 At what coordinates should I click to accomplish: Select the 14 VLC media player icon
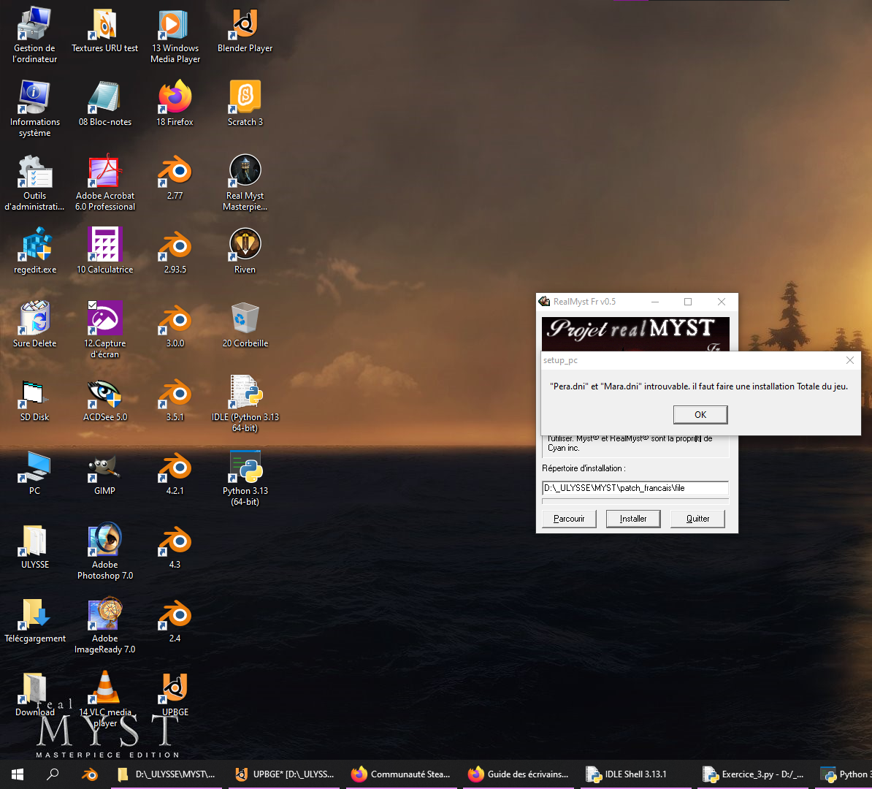coord(104,699)
